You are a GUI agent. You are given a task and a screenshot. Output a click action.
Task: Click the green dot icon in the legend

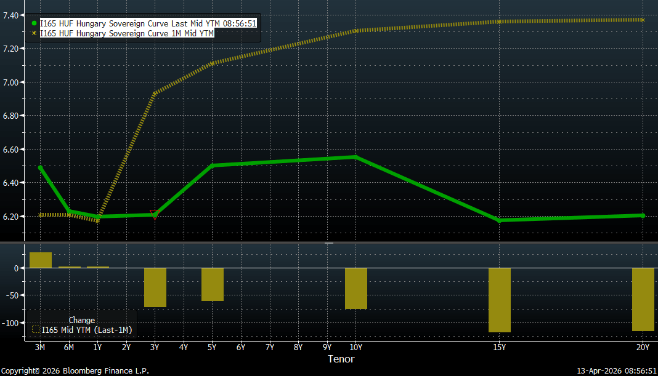(35, 23)
